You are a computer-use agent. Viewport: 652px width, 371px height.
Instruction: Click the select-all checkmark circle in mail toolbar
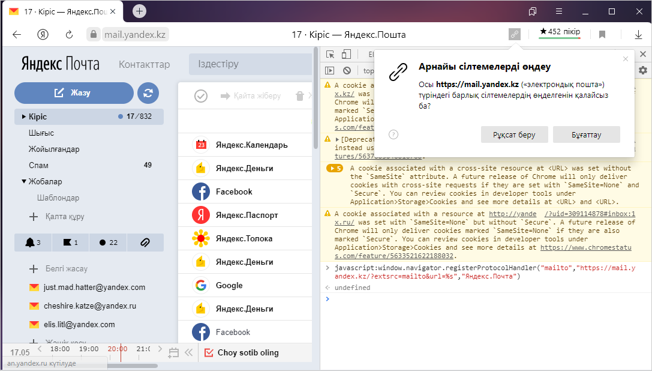[201, 96]
